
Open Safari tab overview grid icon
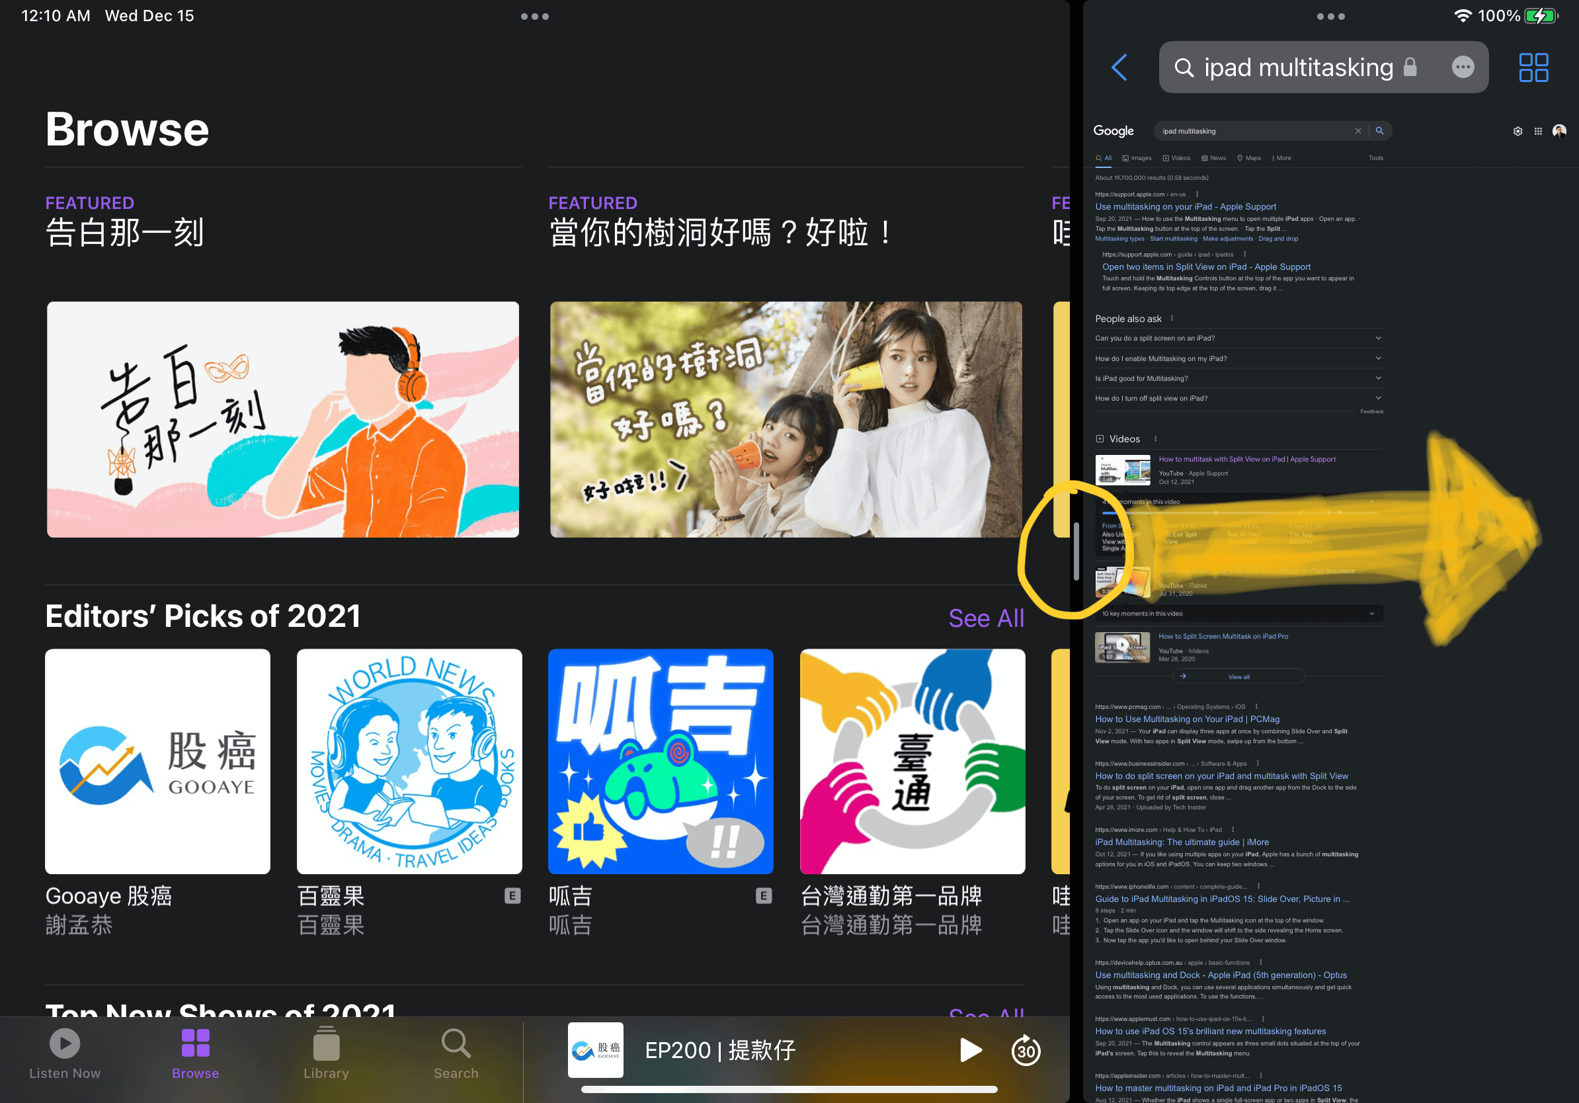(1533, 67)
